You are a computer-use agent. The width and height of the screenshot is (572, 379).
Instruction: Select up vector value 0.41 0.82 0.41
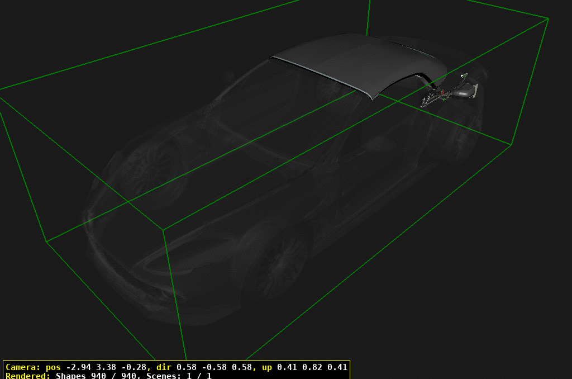pos(310,367)
